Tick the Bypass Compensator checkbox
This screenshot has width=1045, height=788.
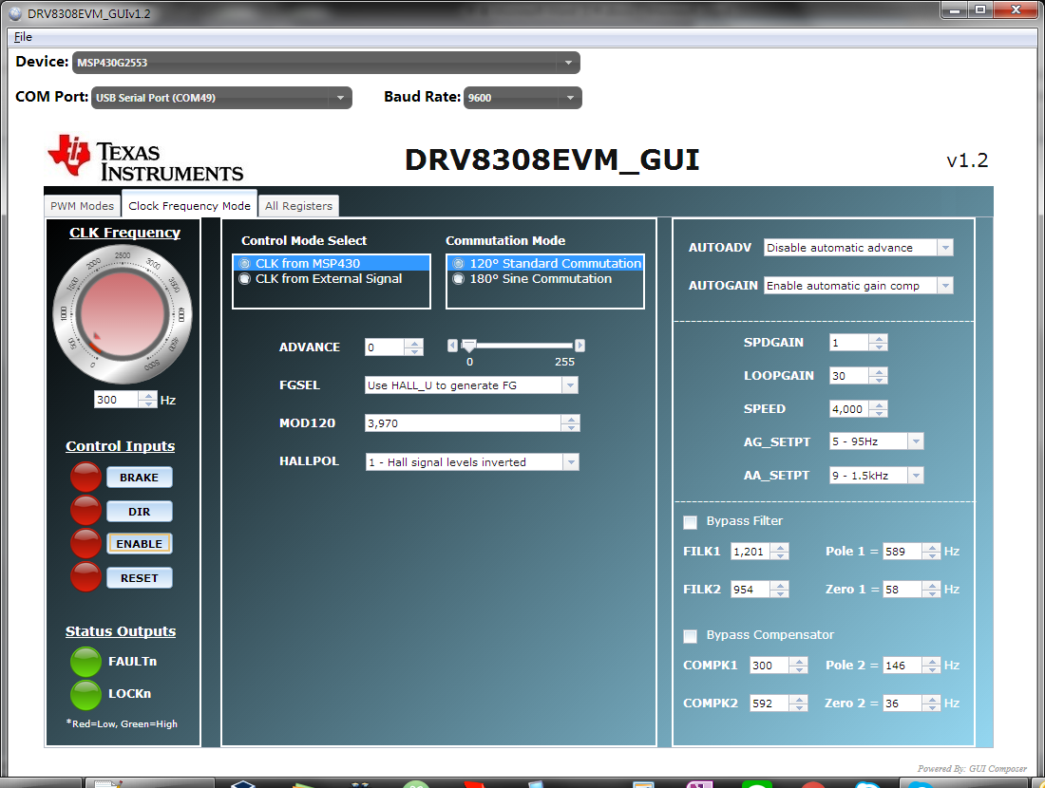point(690,636)
